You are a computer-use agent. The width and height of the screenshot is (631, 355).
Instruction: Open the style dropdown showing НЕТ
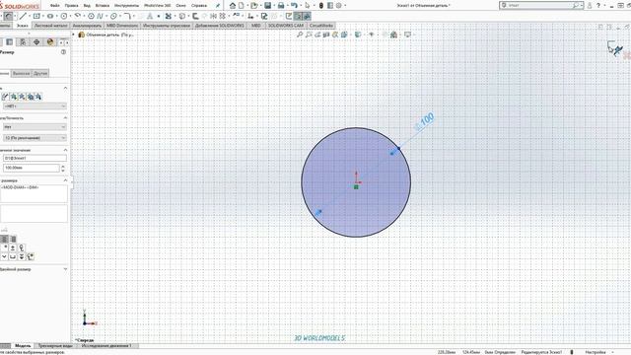point(35,106)
